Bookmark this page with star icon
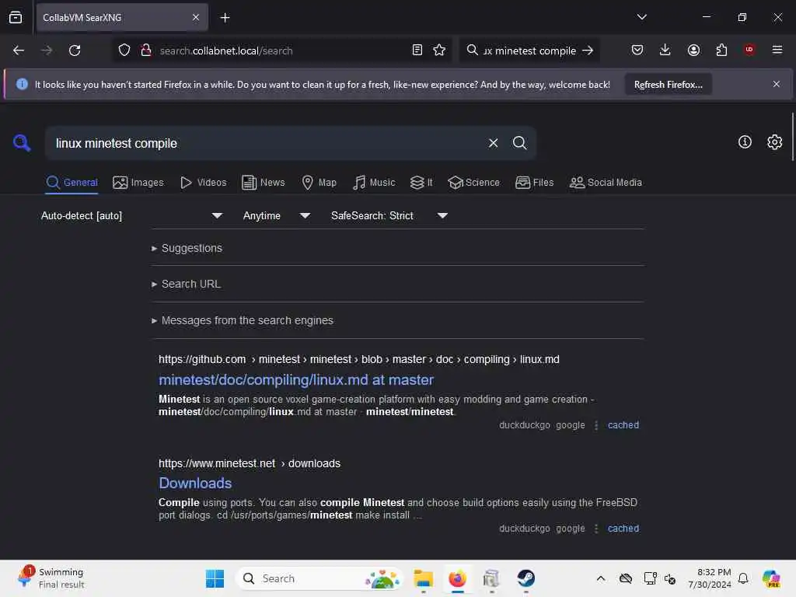Image resolution: width=796 pixels, height=597 pixels. click(439, 50)
